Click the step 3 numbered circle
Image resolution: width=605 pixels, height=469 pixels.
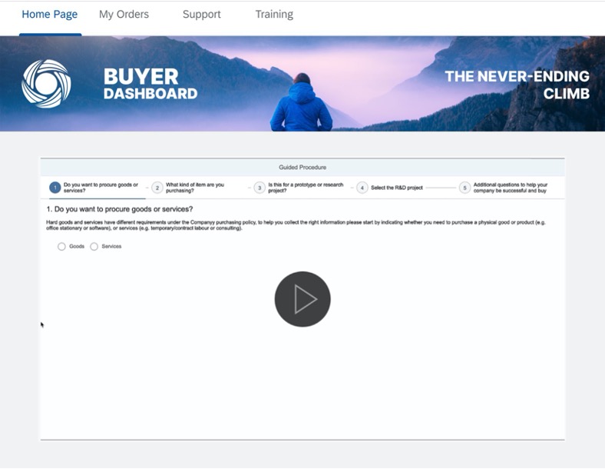pos(260,188)
